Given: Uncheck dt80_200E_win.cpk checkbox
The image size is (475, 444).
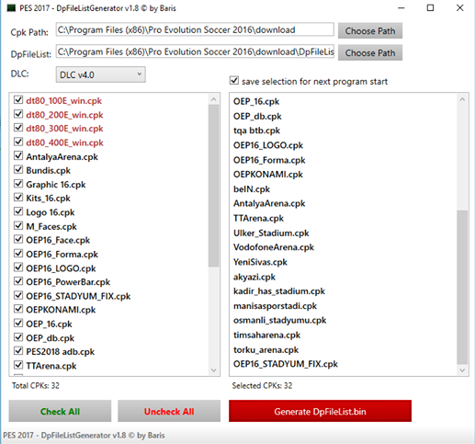Looking at the screenshot, I should 18,114.
